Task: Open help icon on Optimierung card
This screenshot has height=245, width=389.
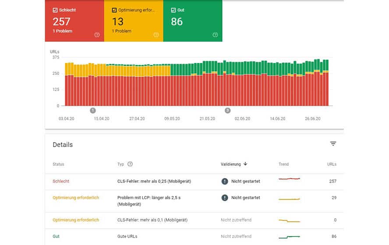Action: 156,35
